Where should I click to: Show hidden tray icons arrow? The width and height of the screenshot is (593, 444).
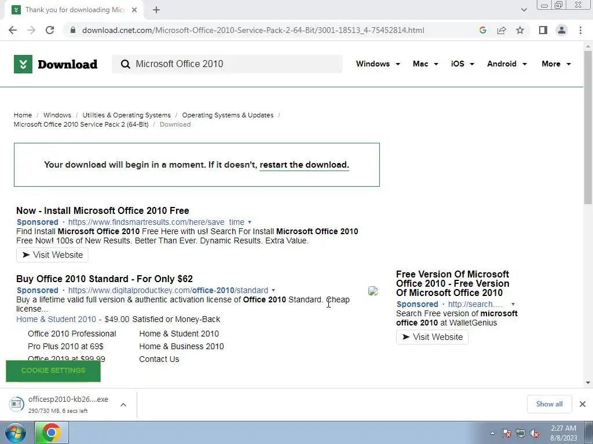point(492,434)
